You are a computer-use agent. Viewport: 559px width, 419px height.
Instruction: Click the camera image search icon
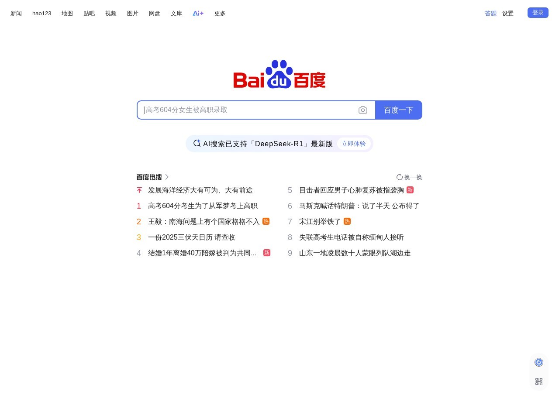tap(362, 110)
